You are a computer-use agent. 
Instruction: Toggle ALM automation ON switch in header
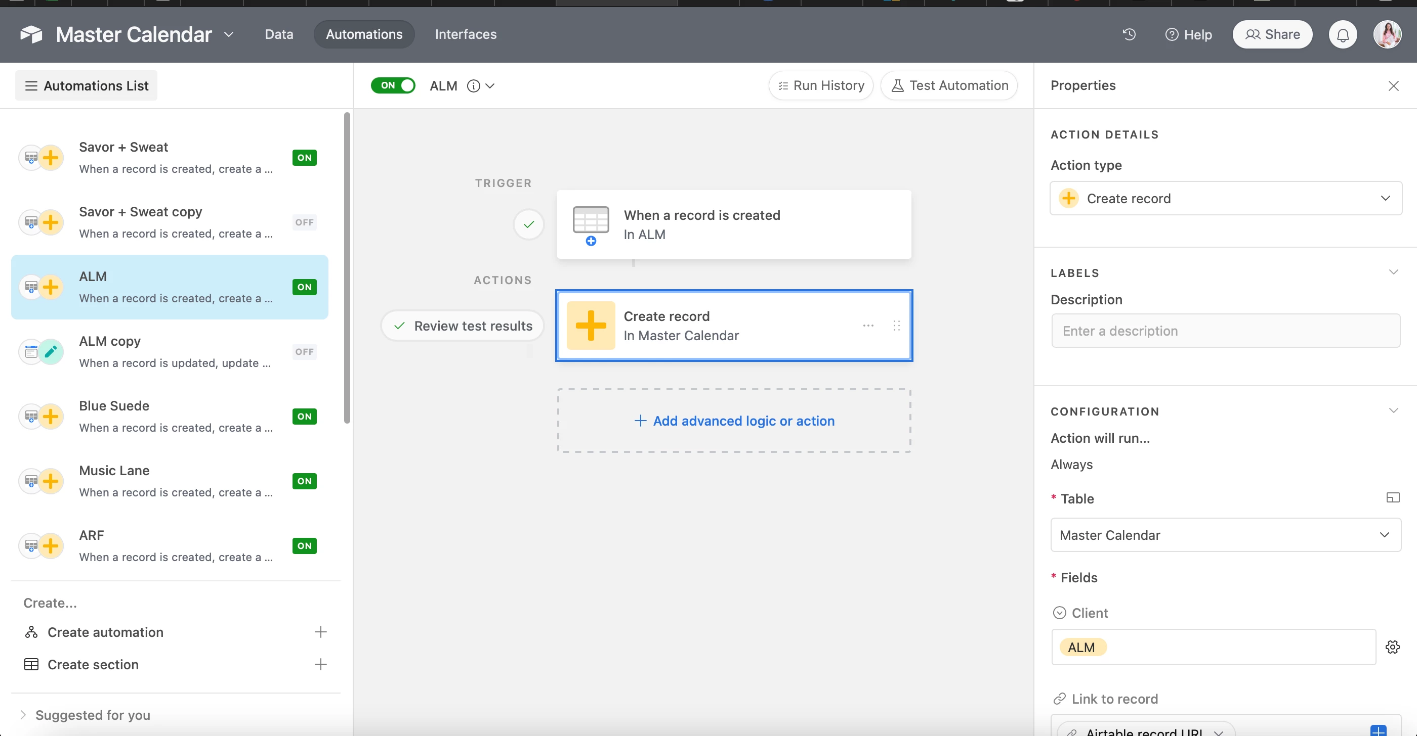pyautogui.click(x=393, y=86)
